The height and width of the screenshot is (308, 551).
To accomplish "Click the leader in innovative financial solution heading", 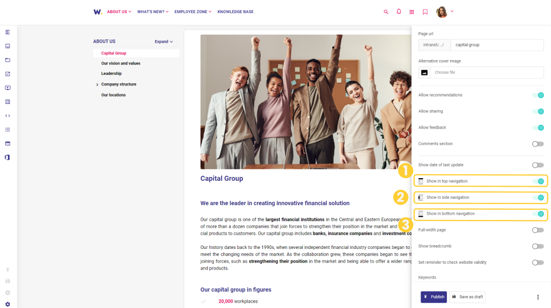I will (x=275, y=204).
